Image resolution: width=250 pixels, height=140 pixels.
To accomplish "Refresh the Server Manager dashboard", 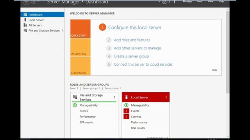I will coord(164,2).
